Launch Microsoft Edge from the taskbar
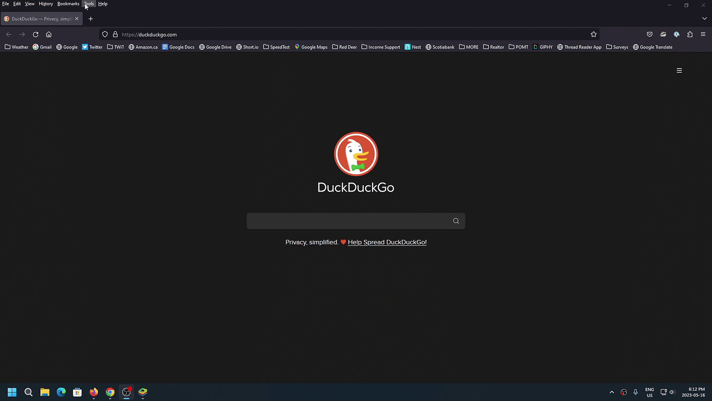 point(61,392)
